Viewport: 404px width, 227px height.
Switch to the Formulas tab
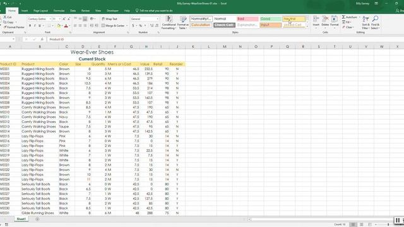point(59,11)
